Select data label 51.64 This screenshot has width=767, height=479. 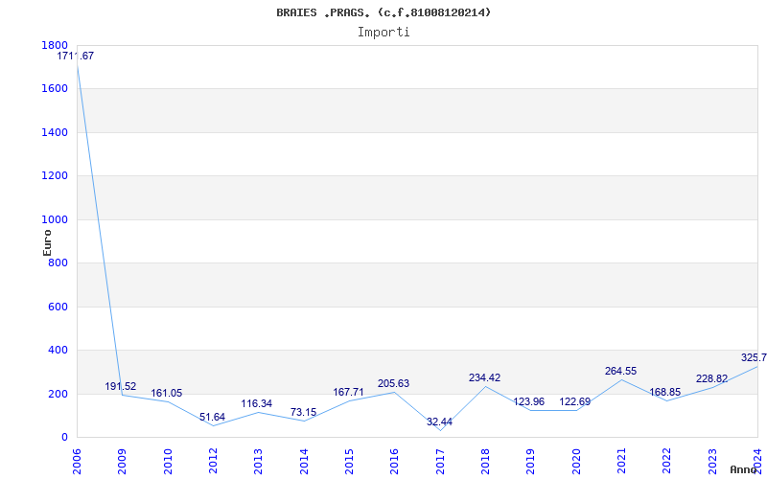[212, 417]
